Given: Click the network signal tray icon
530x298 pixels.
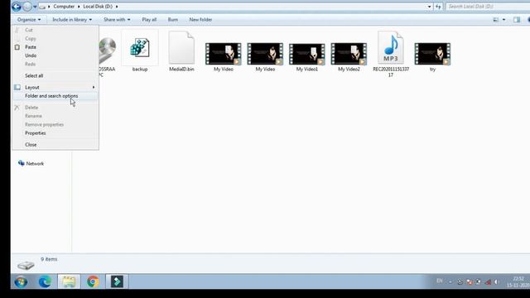Looking at the screenshot, I should pos(488,281).
